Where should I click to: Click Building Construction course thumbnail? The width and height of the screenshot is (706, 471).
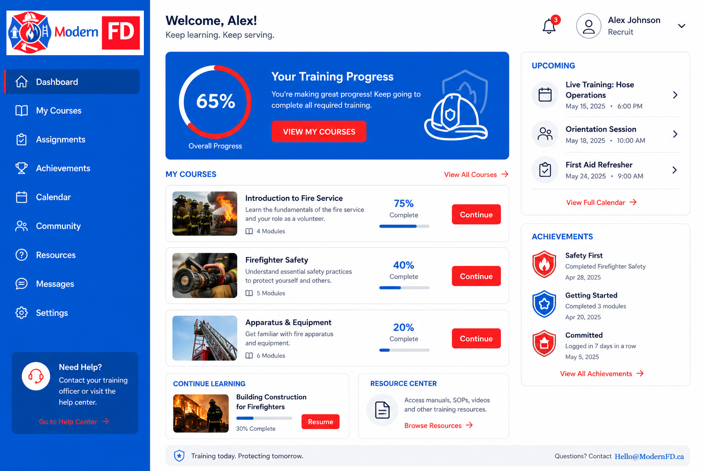201,414
